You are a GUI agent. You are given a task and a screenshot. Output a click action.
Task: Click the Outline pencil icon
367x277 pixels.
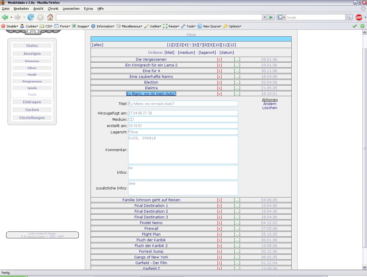click(146, 26)
